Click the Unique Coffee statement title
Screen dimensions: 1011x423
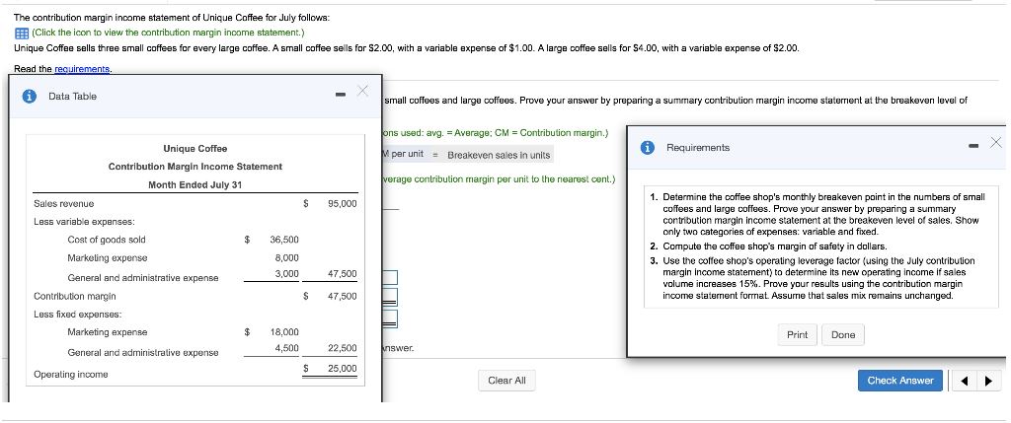click(x=194, y=149)
